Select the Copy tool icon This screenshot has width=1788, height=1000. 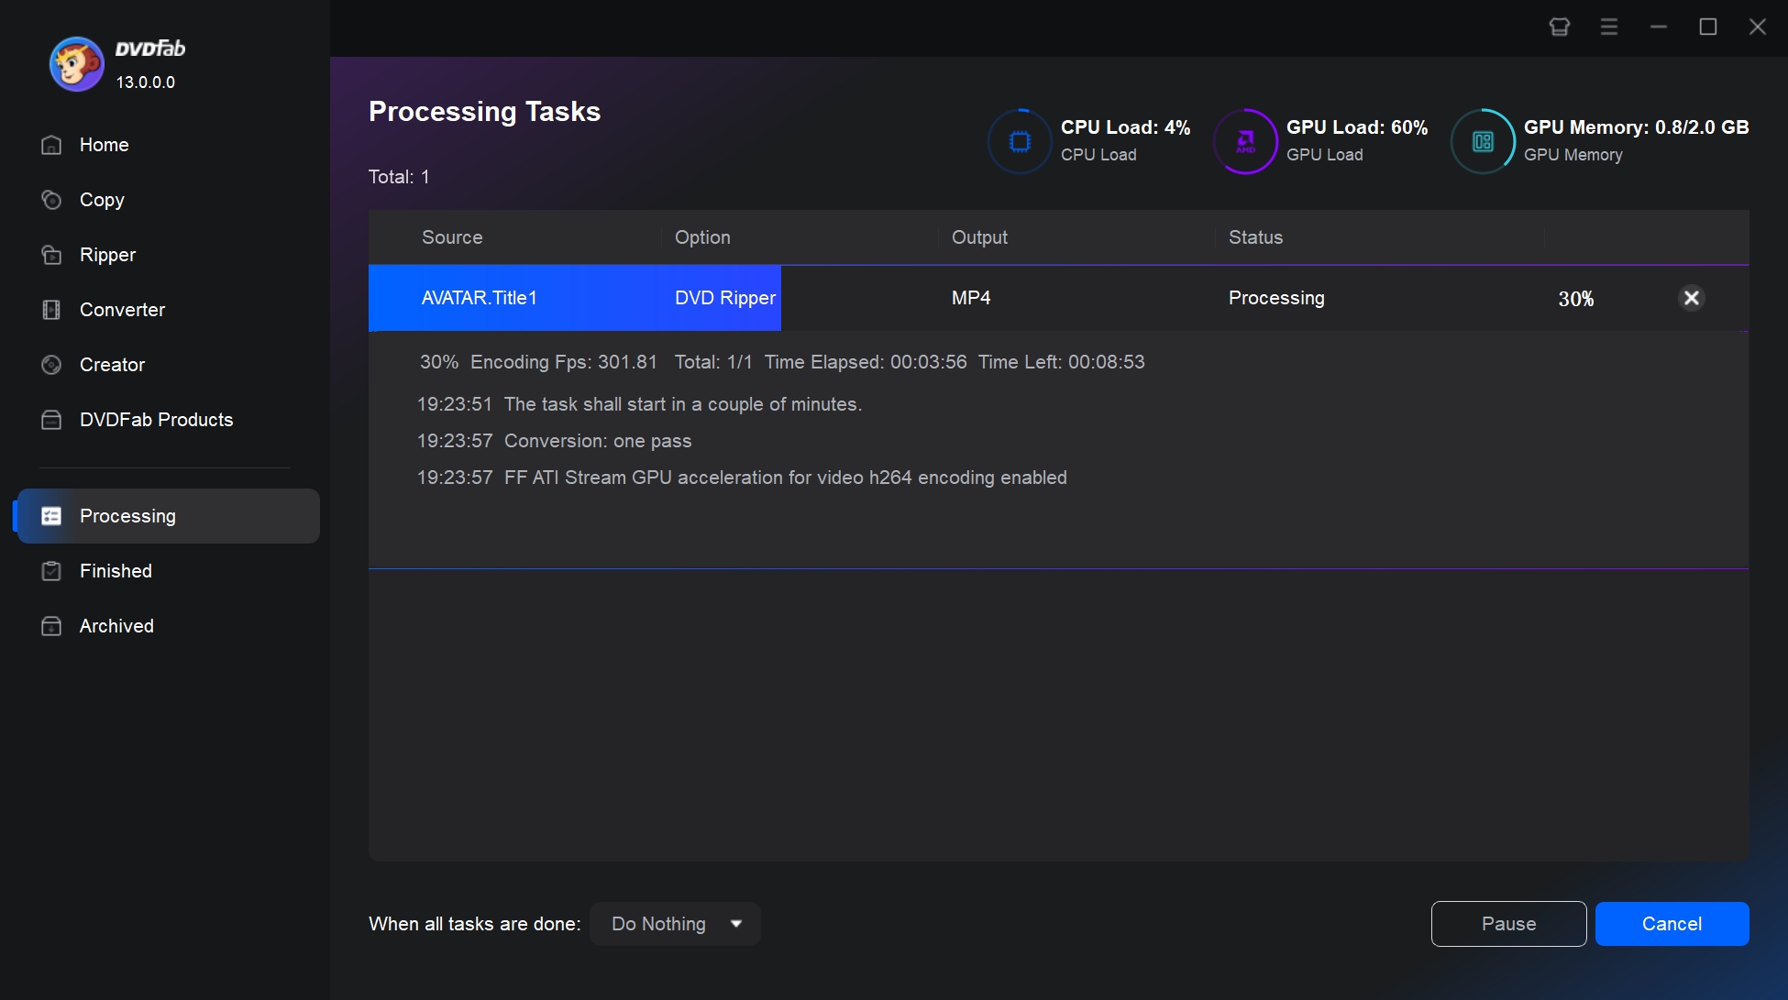pyautogui.click(x=51, y=199)
